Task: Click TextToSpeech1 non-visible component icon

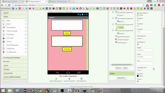Action: [81, 79]
